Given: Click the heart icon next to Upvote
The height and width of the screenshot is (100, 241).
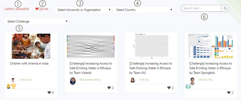Looking at the screenshot, I should point(37,9).
